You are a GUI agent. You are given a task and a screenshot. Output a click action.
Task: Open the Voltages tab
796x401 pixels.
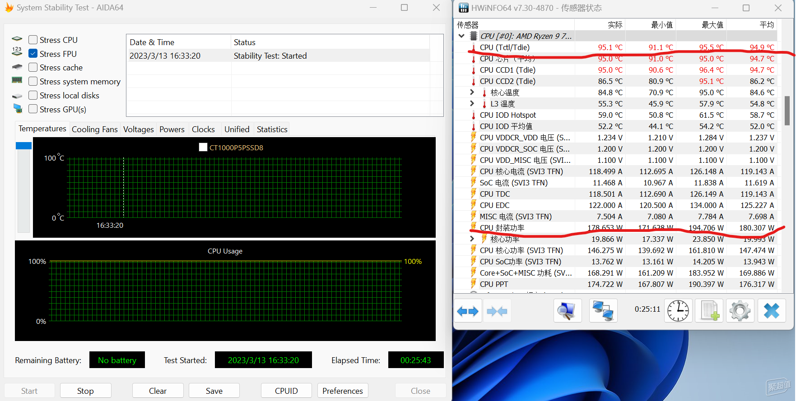pyautogui.click(x=139, y=129)
